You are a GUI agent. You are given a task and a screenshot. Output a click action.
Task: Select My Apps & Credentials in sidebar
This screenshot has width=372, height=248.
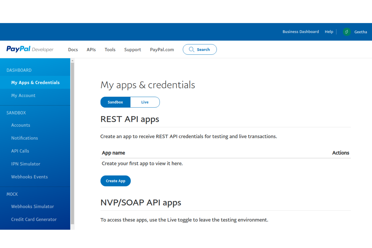[x=35, y=82]
